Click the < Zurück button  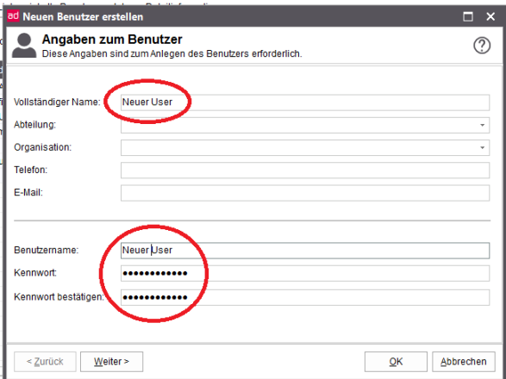click(x=45, y=362)
